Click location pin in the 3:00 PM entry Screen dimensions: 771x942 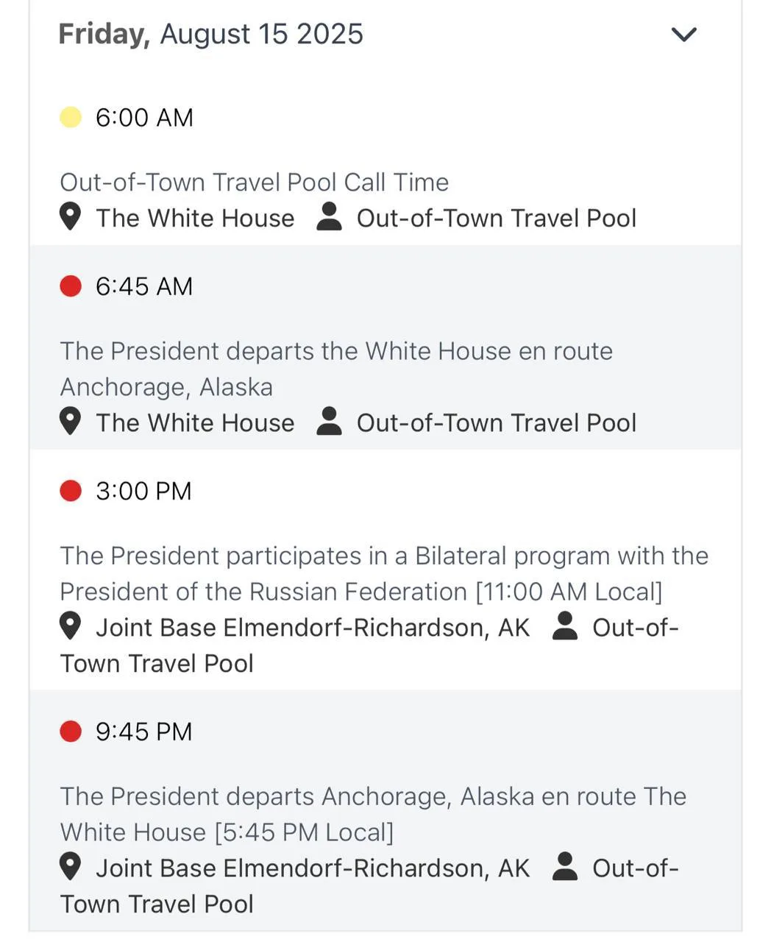[70, 627]
